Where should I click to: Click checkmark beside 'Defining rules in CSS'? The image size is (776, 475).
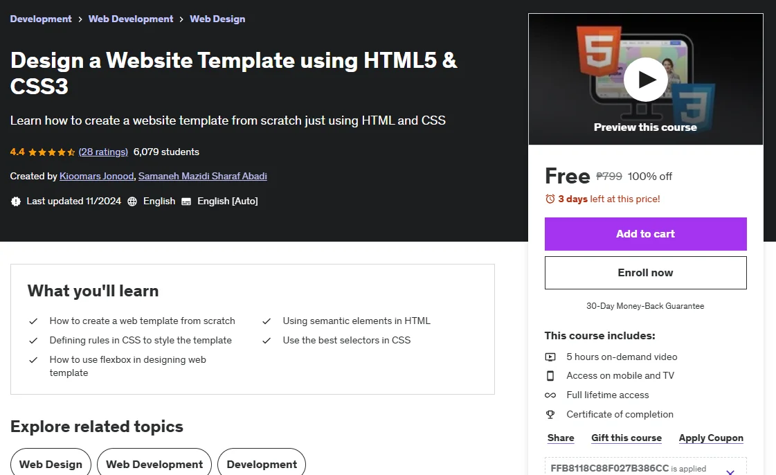pyautogui.click(x=33, y=341)
